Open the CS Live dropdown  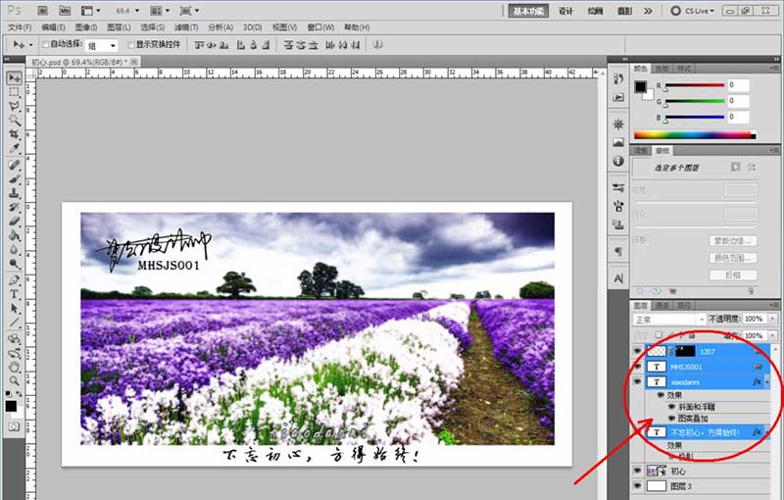click(x=692, y=11)
